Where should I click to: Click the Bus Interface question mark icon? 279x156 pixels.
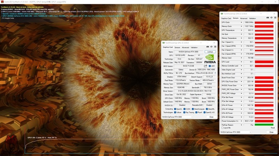pos(215,73)
